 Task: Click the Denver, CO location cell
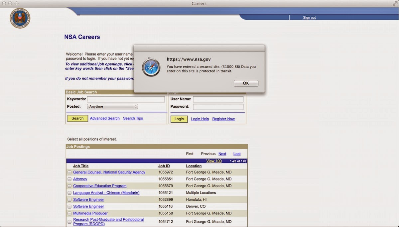[196, 206]
